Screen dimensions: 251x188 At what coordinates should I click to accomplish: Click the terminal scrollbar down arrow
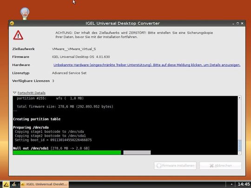click(240, 153)
